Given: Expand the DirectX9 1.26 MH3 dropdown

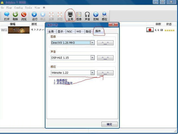Looking at the screenshot, I should click(93, 43).
